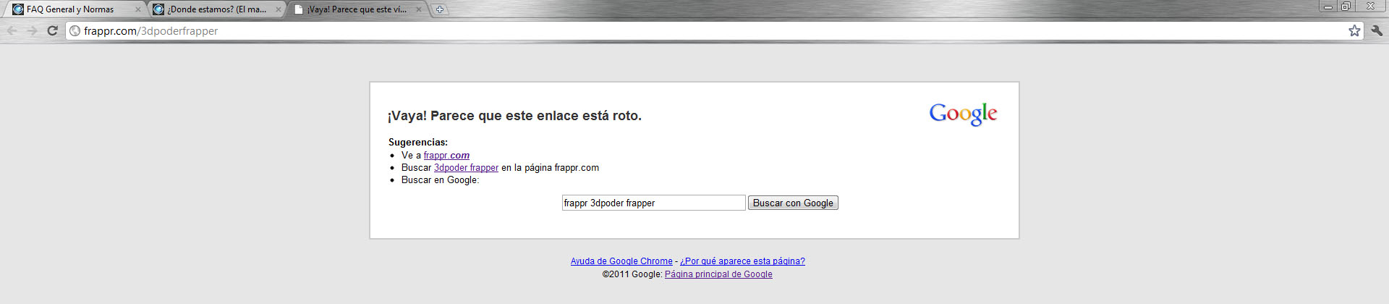This screenshot has width=1389, height=304.
Task: Open the 3dpoder frapper search link
Action: [466, 168]
